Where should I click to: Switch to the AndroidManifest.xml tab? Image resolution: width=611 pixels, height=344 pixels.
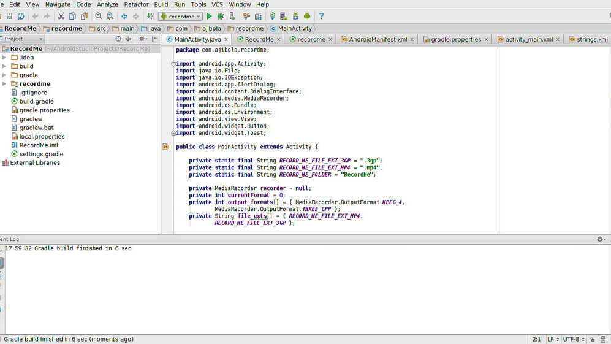tap(378, 39)
